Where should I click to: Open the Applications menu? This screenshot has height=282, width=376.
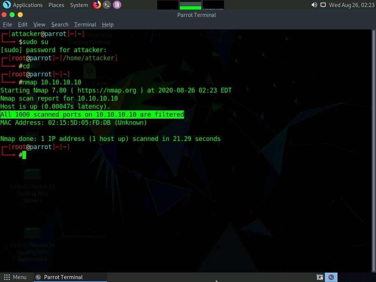coord(28,5)
